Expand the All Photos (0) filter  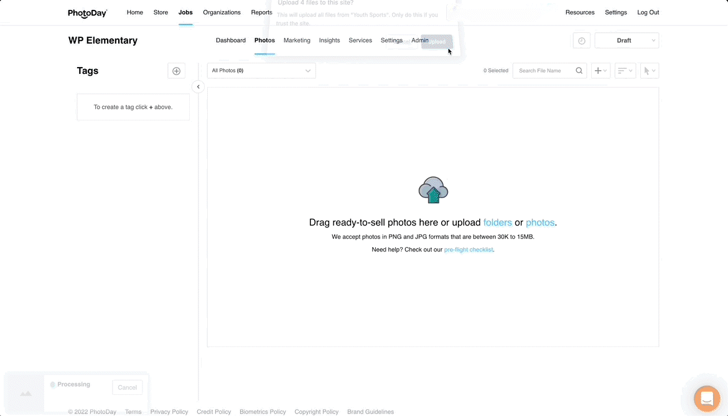coord(261,71)
